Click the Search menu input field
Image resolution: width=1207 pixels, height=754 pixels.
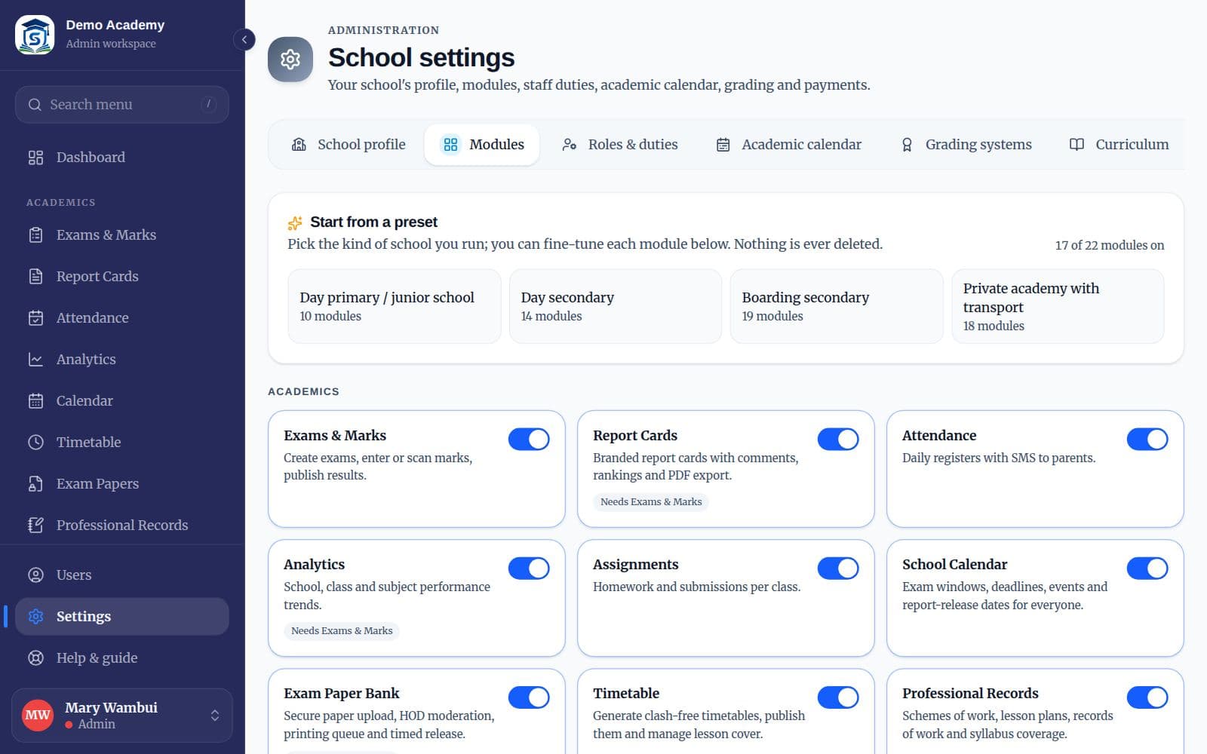(x=122, y=105)
